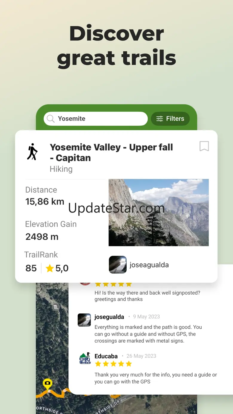The height and width of the screenshot is (414, 233).
Task: Click the yellow camera waypoint on the map
Action: click(x=47, y=384)
